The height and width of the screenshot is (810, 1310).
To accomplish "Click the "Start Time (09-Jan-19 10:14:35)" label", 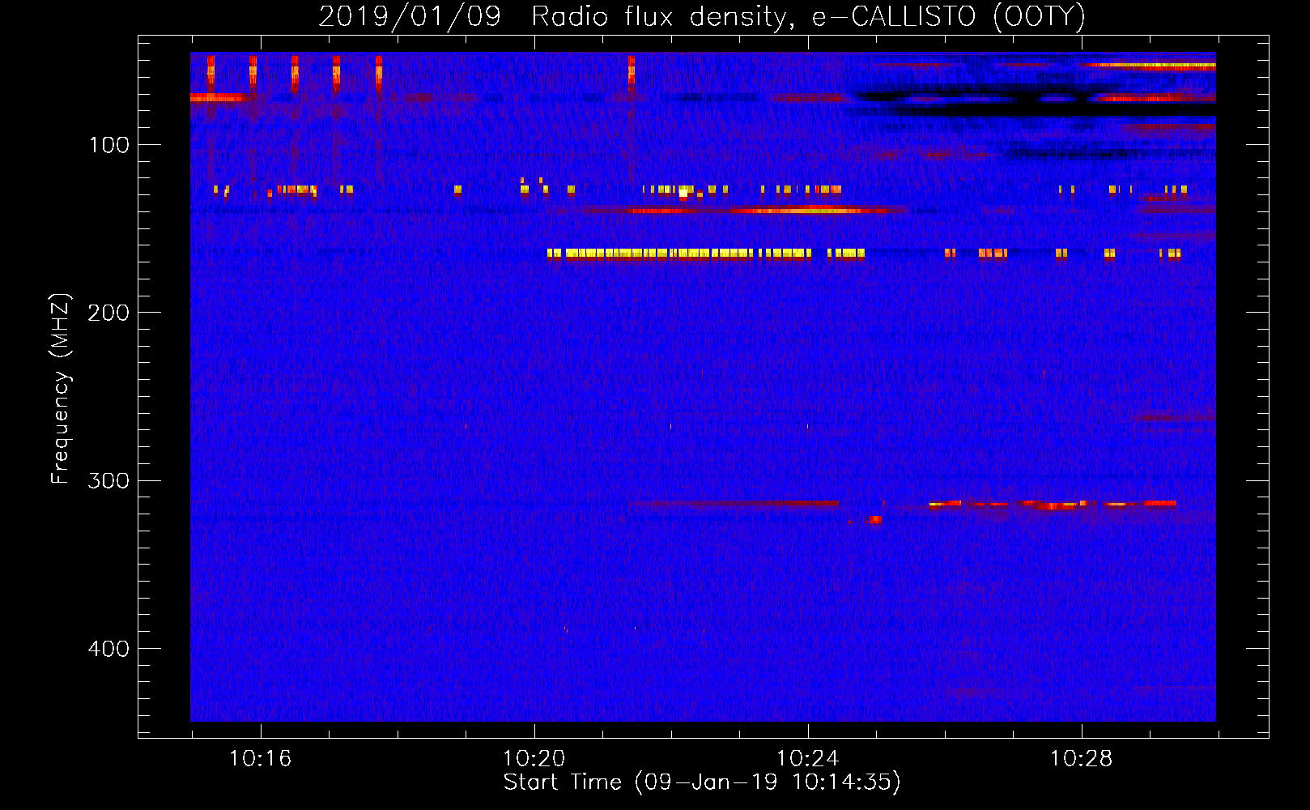I will point(702,782).
